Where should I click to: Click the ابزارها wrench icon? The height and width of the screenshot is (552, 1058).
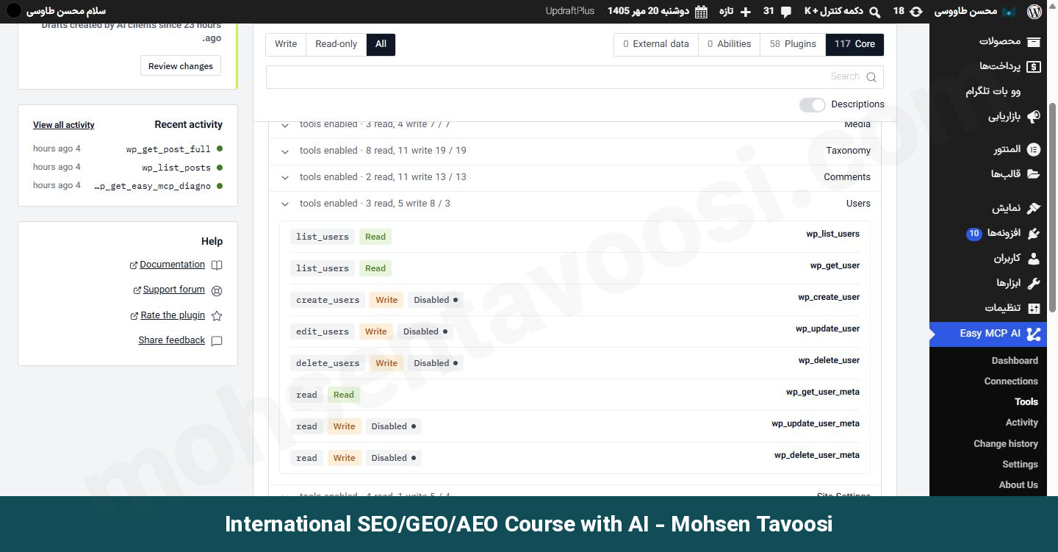pos(1034,283)
